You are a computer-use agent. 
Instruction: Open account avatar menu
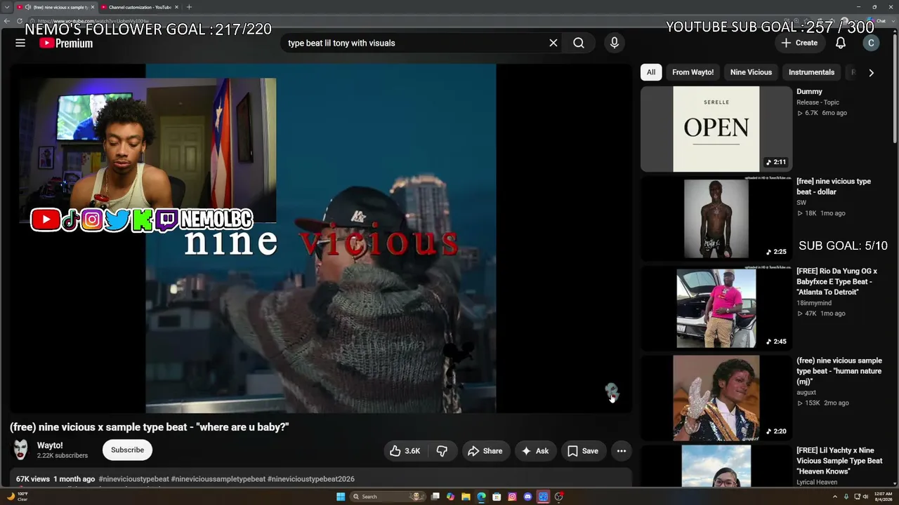pyautogui.click(x=871, y=43)
